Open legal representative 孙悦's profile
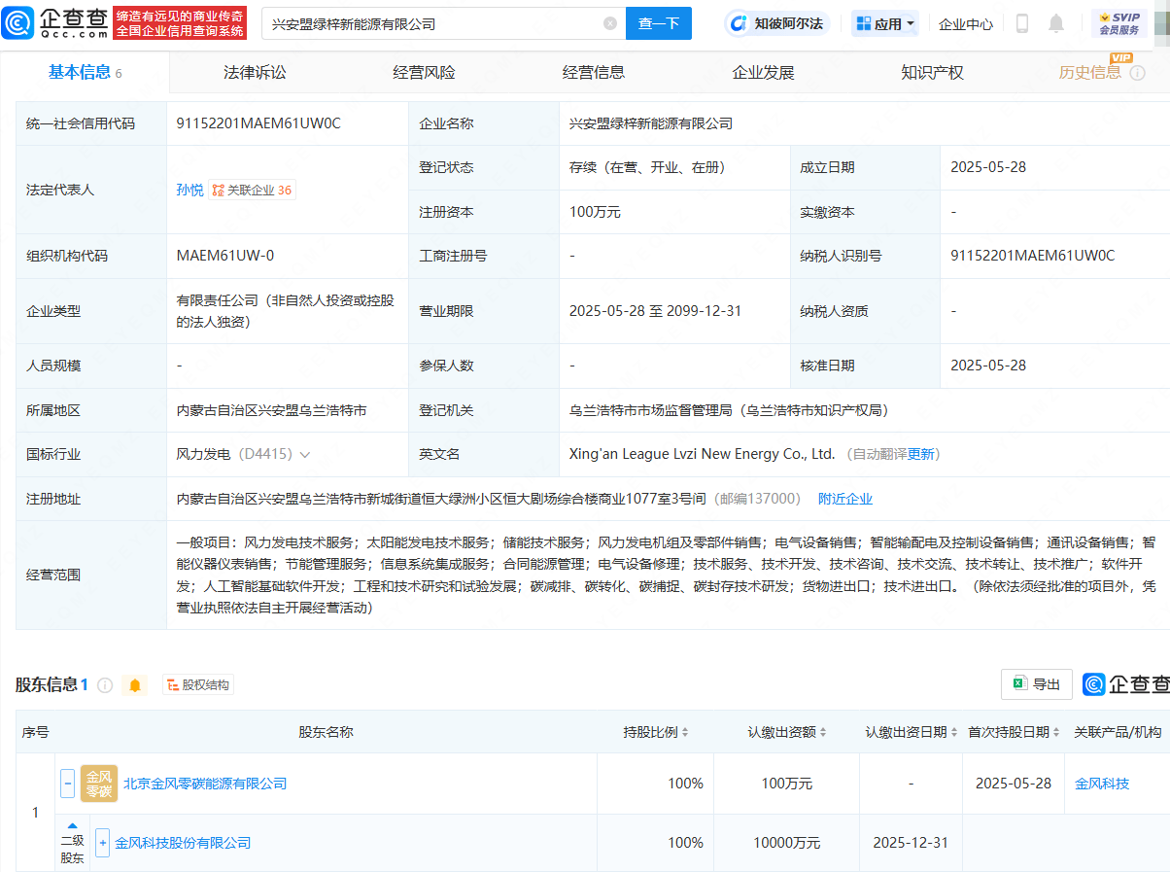 189,190
